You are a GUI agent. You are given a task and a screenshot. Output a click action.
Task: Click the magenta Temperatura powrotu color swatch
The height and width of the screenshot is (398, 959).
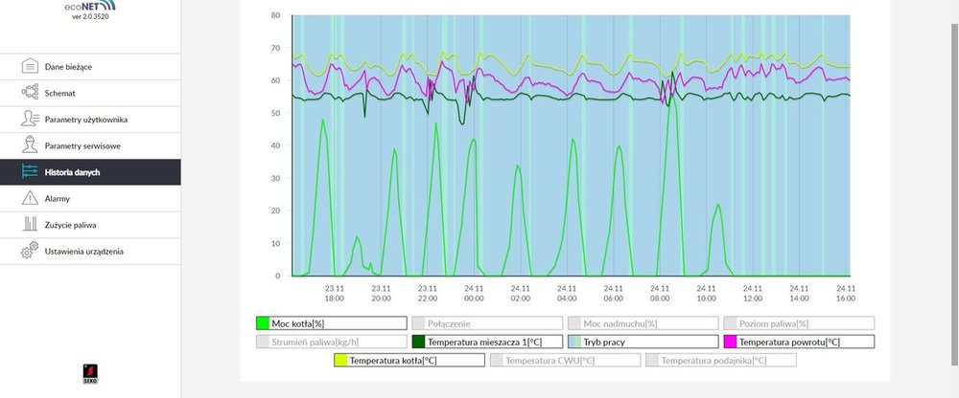tap(731, 342)
